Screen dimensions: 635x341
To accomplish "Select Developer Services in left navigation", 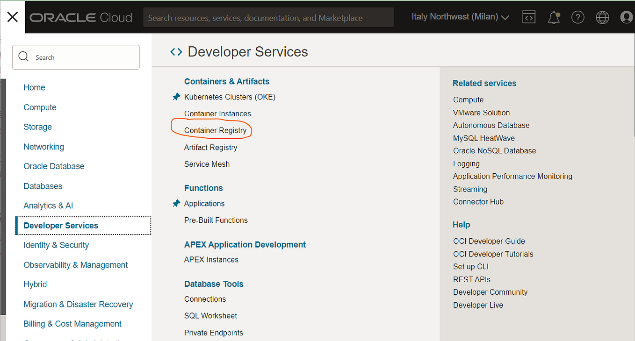I will click(84, 226).
